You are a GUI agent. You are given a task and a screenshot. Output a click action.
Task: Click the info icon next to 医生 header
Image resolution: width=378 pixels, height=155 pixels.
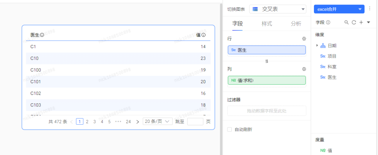[42, 35]
